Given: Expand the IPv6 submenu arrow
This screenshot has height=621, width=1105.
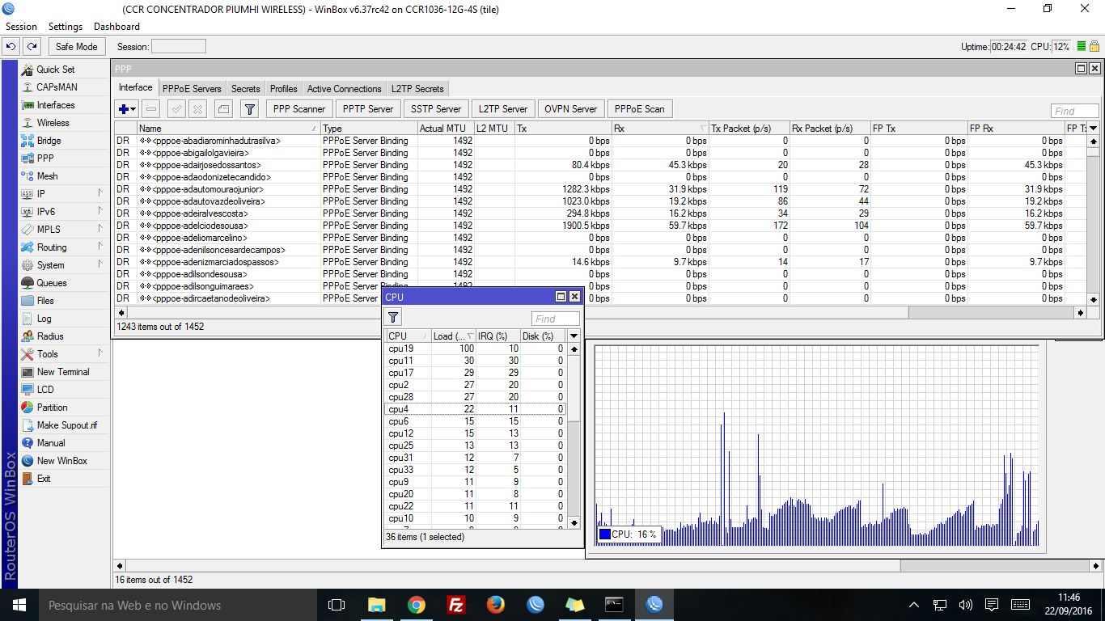Looking at the screenshot, I should tap(101, 211).
